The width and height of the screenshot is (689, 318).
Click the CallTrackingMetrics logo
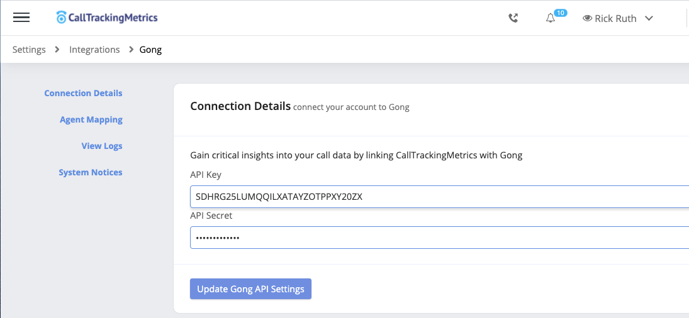(106, 18)
